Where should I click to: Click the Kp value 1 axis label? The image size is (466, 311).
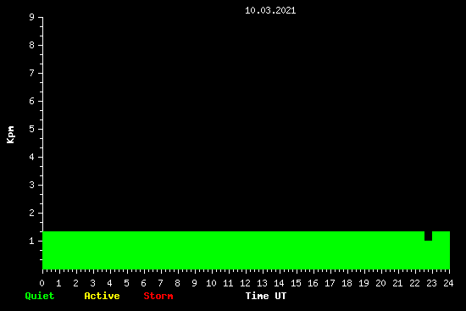32,241
